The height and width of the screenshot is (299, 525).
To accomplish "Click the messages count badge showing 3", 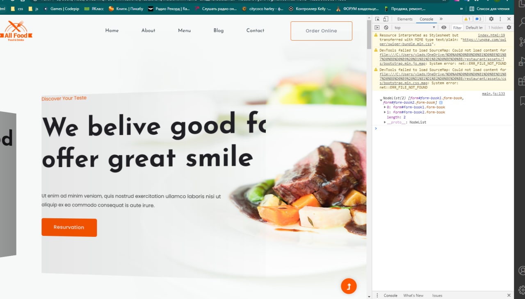I will pyautogui.click(x=478, y=19).
